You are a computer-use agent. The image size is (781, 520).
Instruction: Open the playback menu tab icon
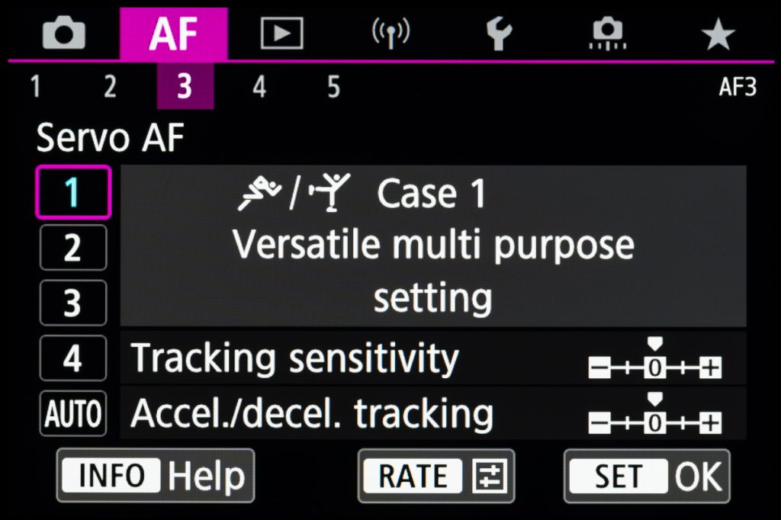click(x=282, y=34)
